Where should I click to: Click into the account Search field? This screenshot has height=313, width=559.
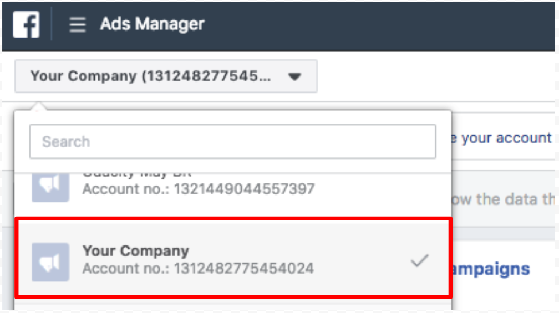(232, 142)
